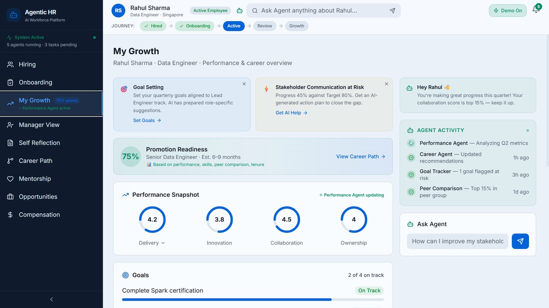Click the Ownership 4 score ring
Image resolution: width=549 pixels, height=308 pixels.
(x=354, y=220)
